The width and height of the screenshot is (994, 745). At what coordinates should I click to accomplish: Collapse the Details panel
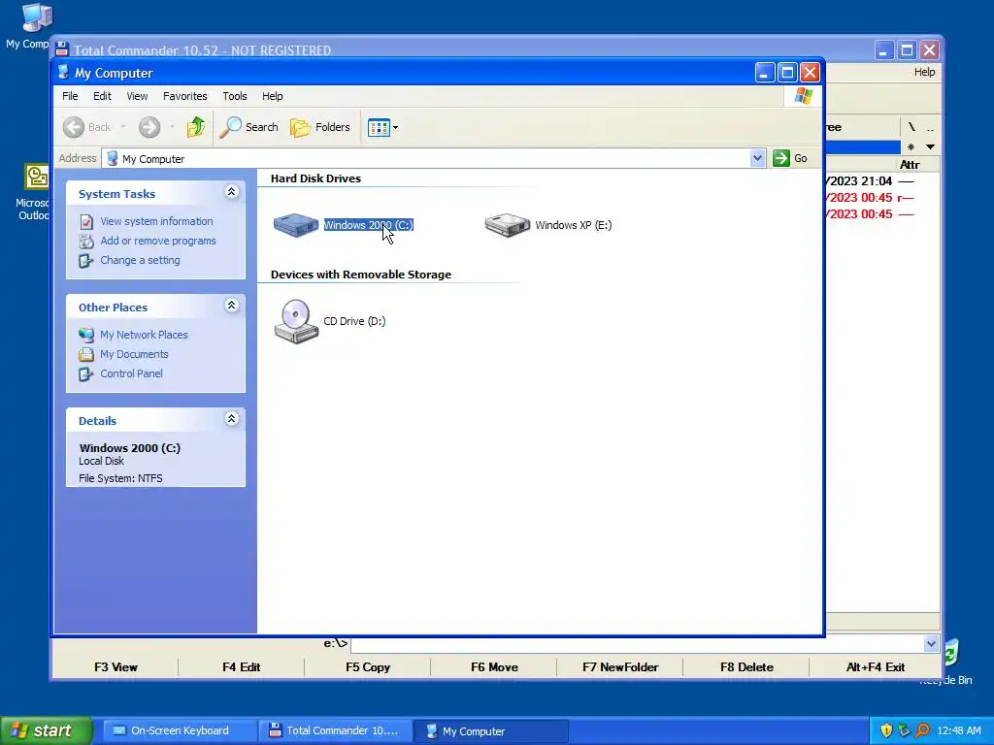click(231, 419)
